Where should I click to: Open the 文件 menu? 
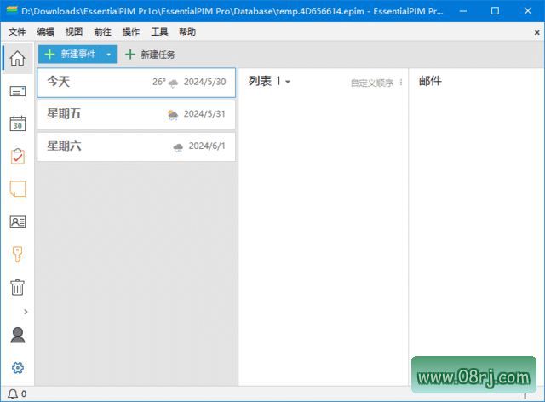[x=17, y=32]
